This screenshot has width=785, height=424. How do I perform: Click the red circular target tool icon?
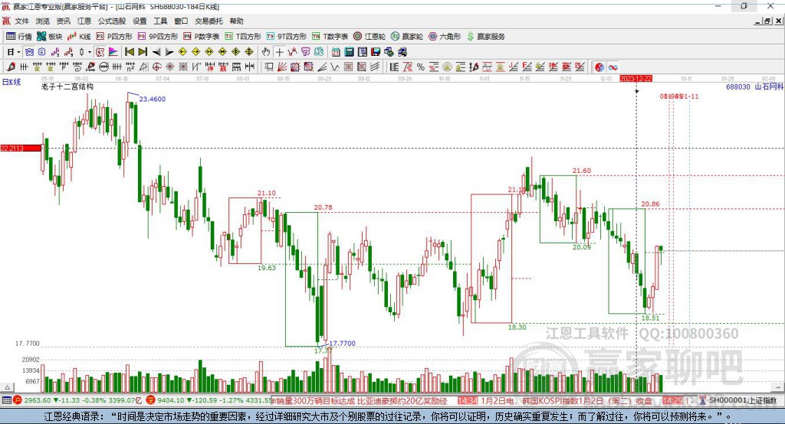click(156, 67)
